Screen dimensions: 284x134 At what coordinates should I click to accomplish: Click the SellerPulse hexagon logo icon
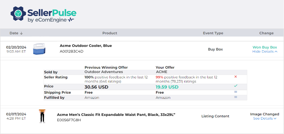[x=18, y=13]
